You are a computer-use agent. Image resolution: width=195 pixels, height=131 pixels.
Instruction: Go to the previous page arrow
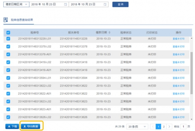[x=152, y=126]
